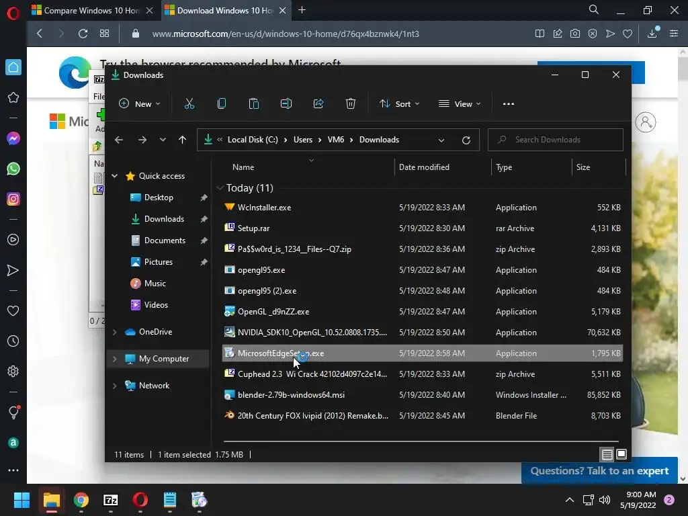The image size is (688, 516).
Task: Switch to details view layout icon
Action: pos(607,455)
